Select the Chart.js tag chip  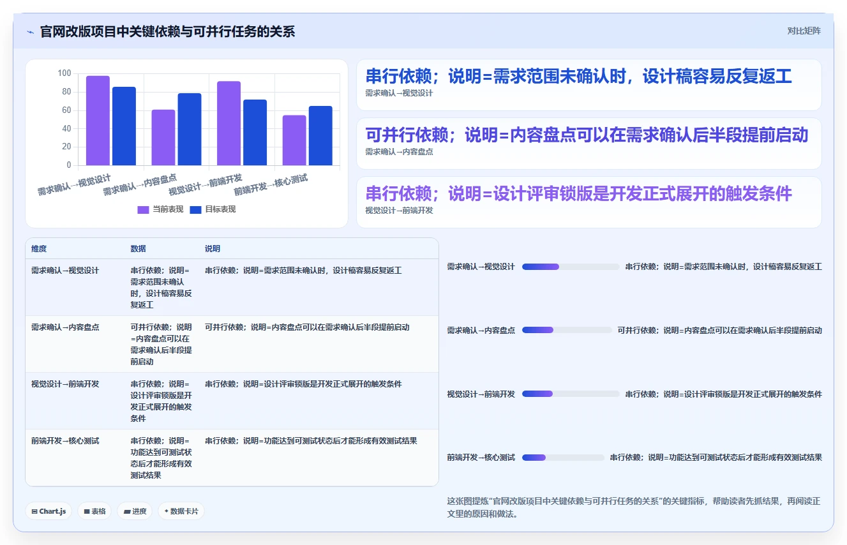(x=49, y=511)
